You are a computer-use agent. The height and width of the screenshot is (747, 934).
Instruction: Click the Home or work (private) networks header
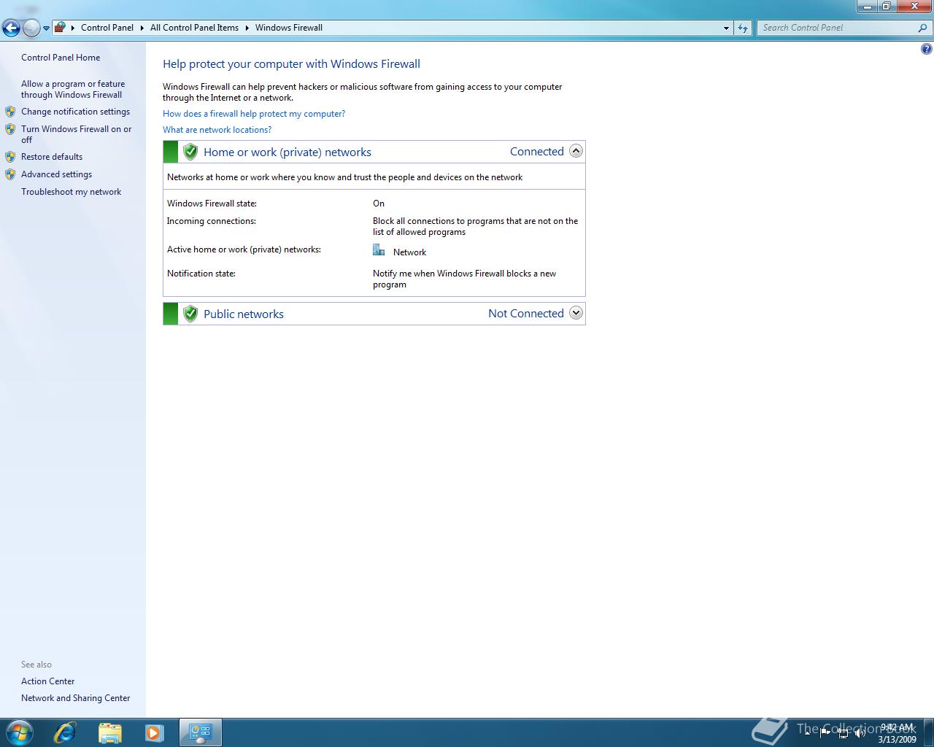click(x=287, y=152)
